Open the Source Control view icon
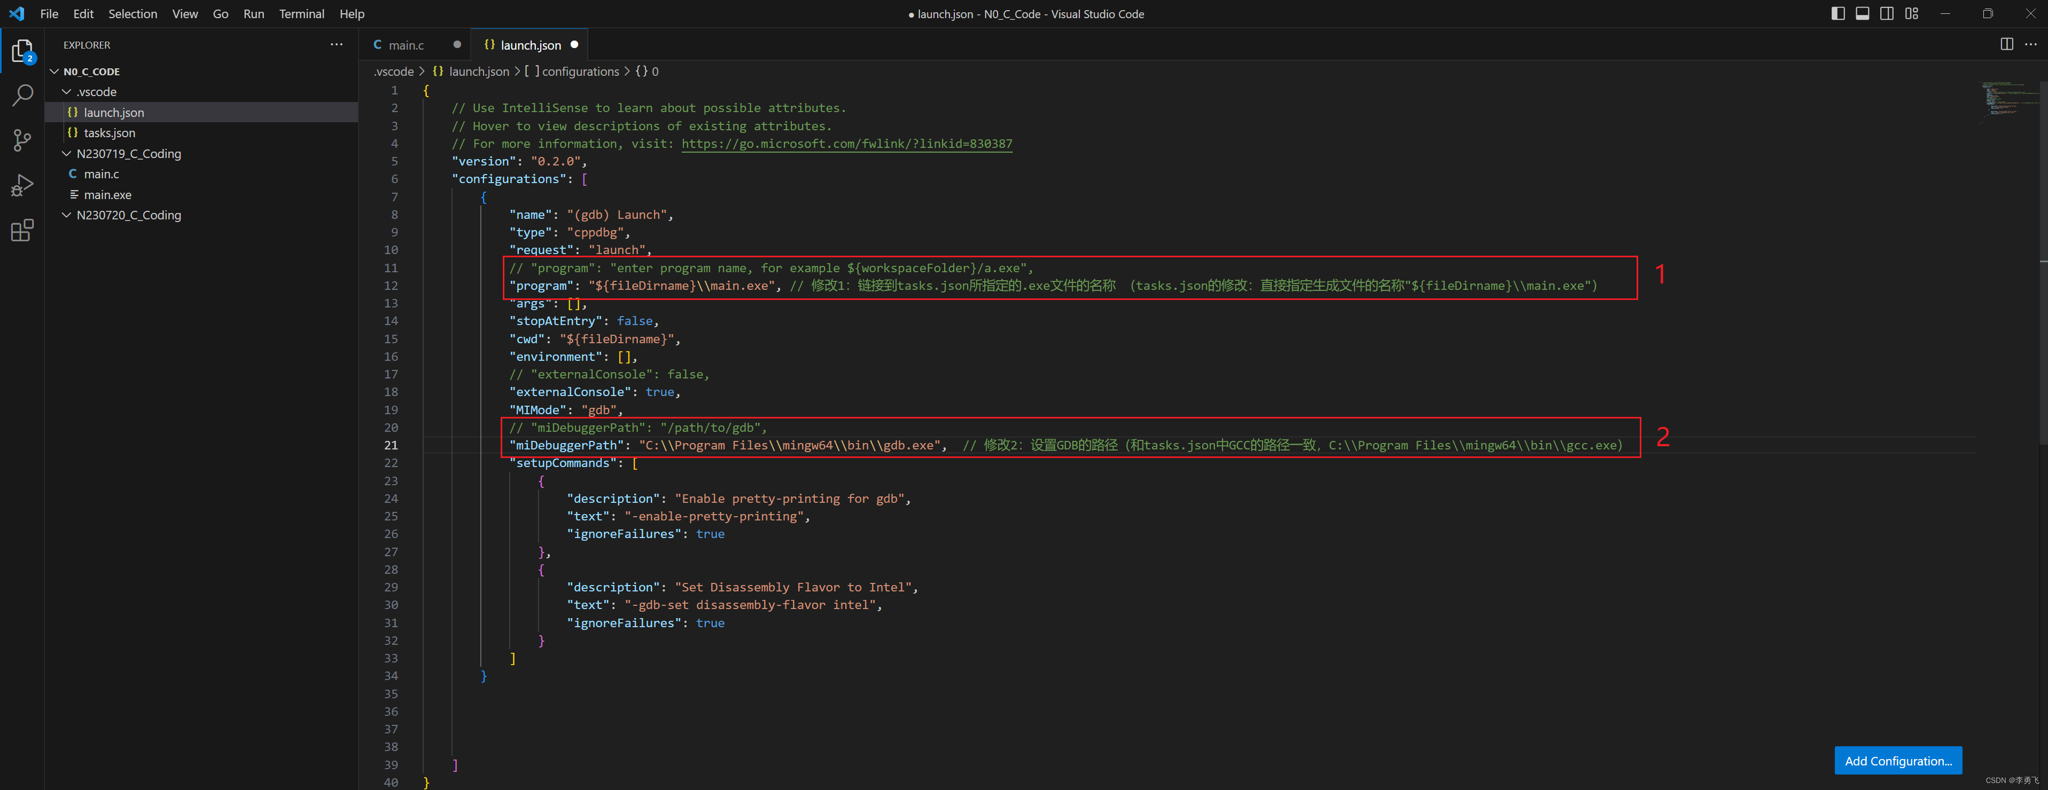This screenshot has width=2048, height=790. [x=22, y=140]
